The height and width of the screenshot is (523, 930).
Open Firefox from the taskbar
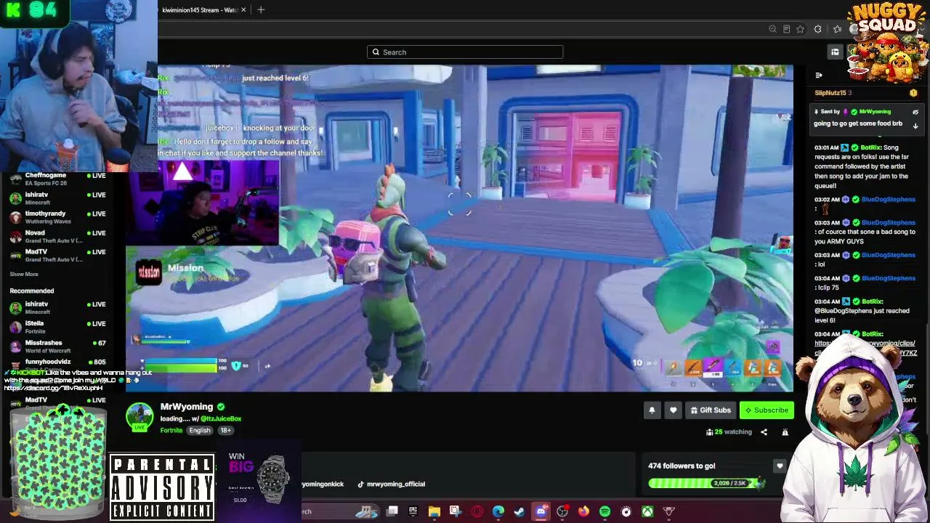click(583, 512)
